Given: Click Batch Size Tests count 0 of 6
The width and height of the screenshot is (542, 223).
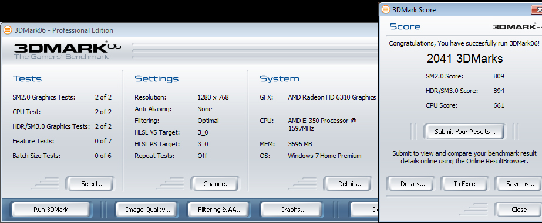Looking at the screenshot, I should (103, 156).
